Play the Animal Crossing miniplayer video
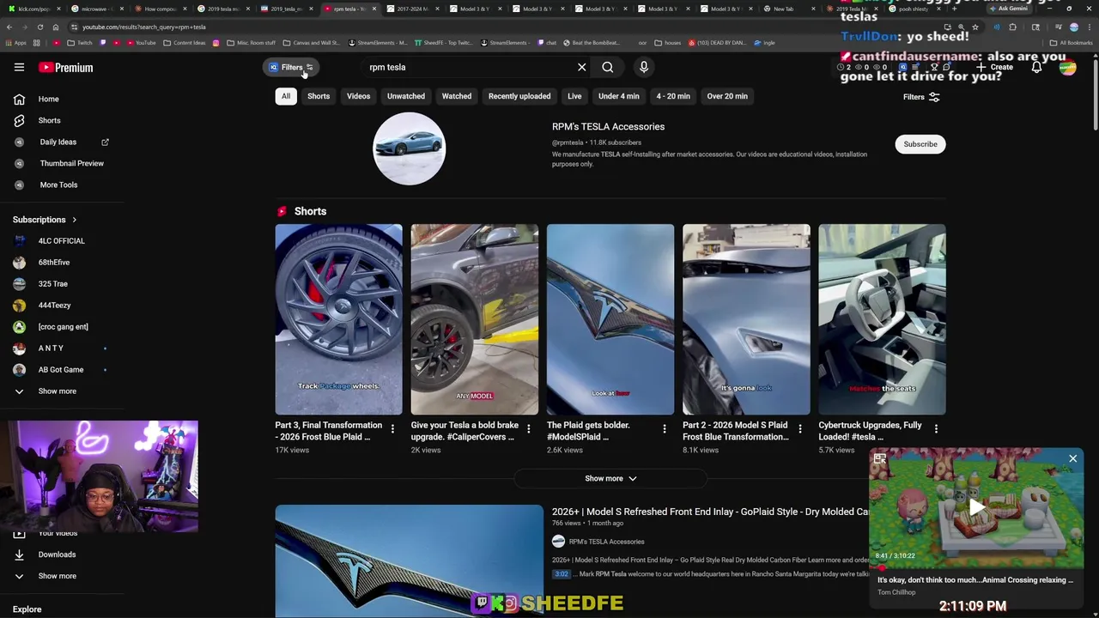 [976, 507]
